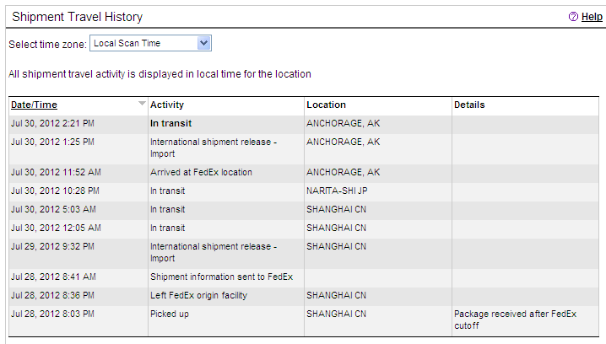This screenshot has height=344, width=606.
Task: Select Arrived at FedEx location row
Action: 201,172
